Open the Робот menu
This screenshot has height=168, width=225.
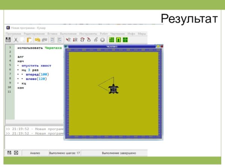104,34
